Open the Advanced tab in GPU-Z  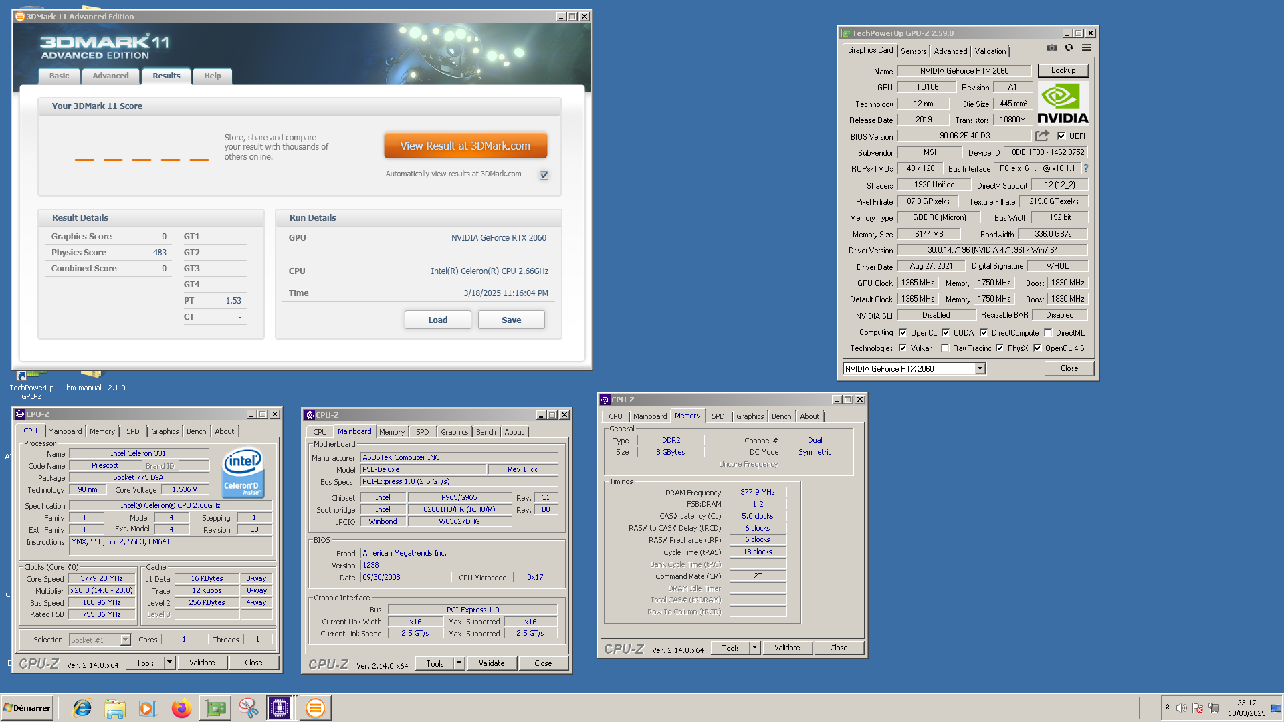pos(950,51)
